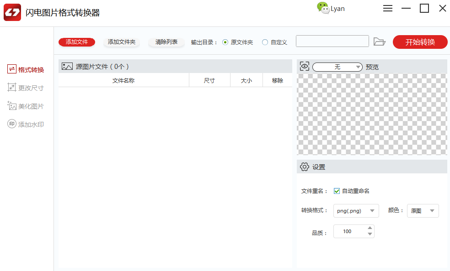Close the converter window
The width and height of the screenshot is (450, 271).
point(443,8)
